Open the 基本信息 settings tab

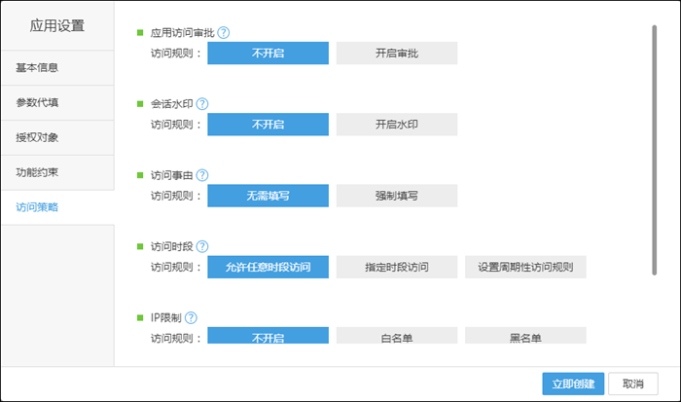57,67
